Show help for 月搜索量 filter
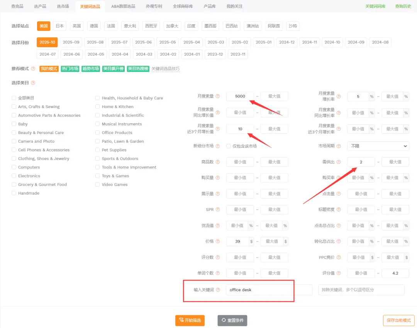The image size is (417, 328). click(218, 96)
